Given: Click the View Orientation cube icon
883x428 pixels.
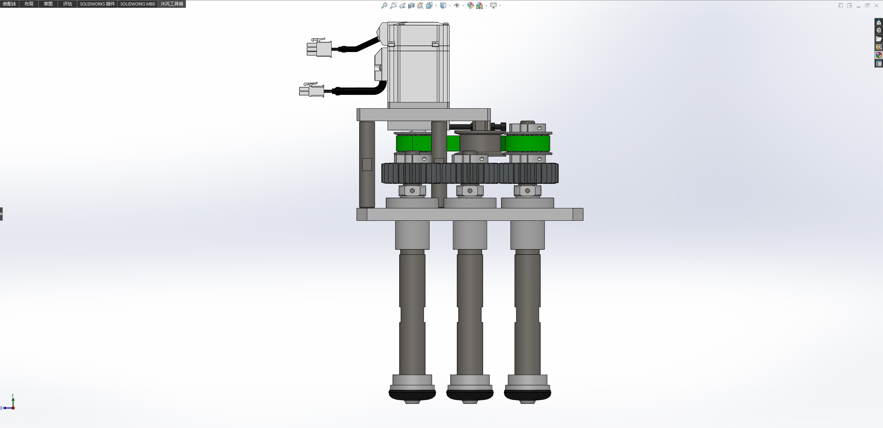Looking at the screenshot, I should [429, 6].
